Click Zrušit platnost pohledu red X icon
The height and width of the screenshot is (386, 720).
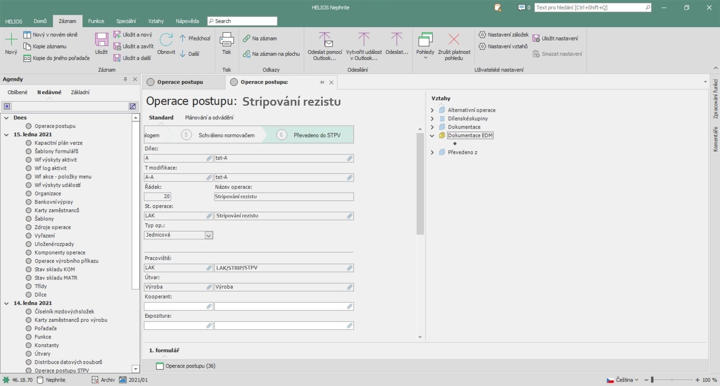point(454,39)
